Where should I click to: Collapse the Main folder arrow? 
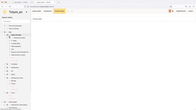[2, 32]
